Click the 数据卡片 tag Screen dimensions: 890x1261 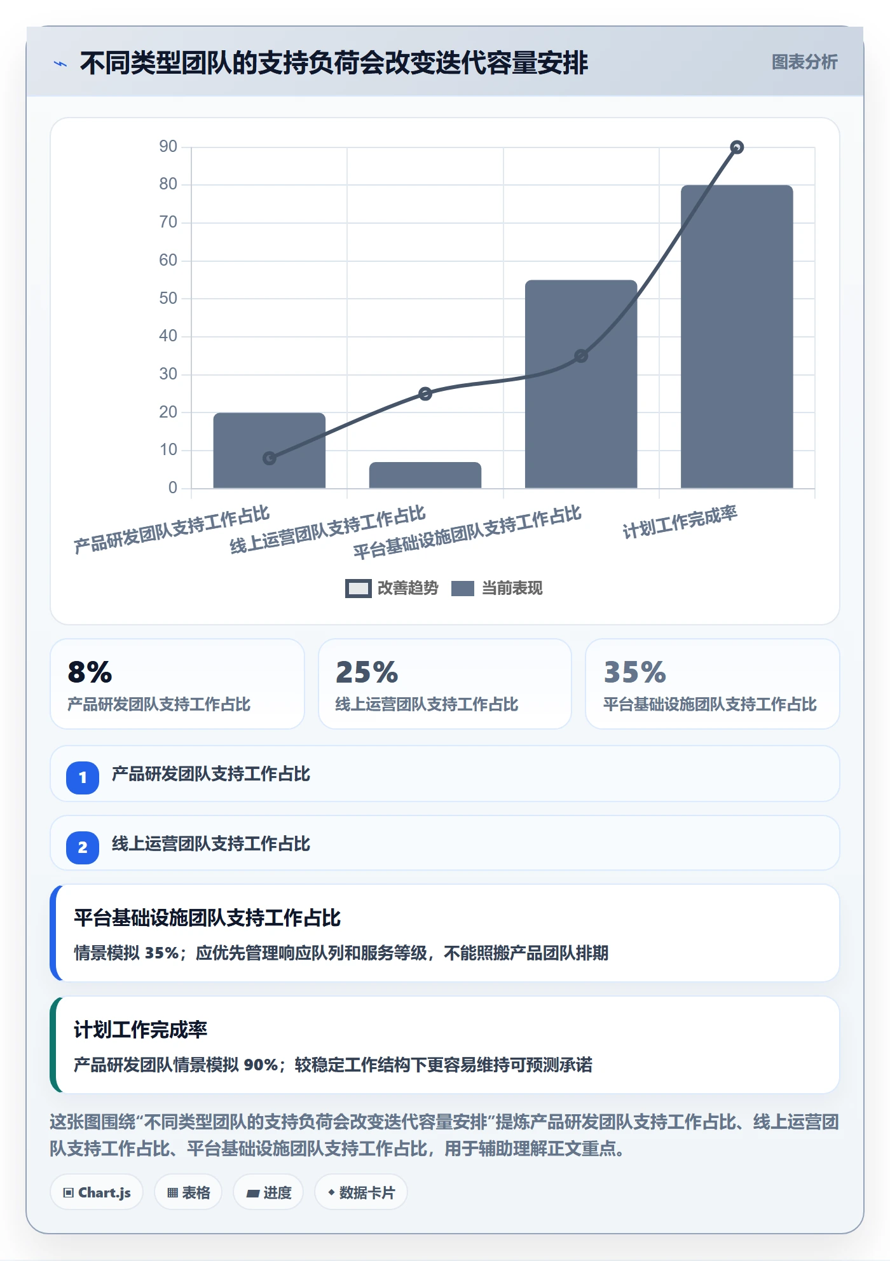(361, 1192)
